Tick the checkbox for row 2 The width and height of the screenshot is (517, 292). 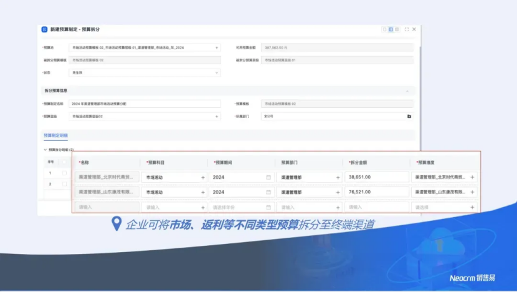(64, 184)
